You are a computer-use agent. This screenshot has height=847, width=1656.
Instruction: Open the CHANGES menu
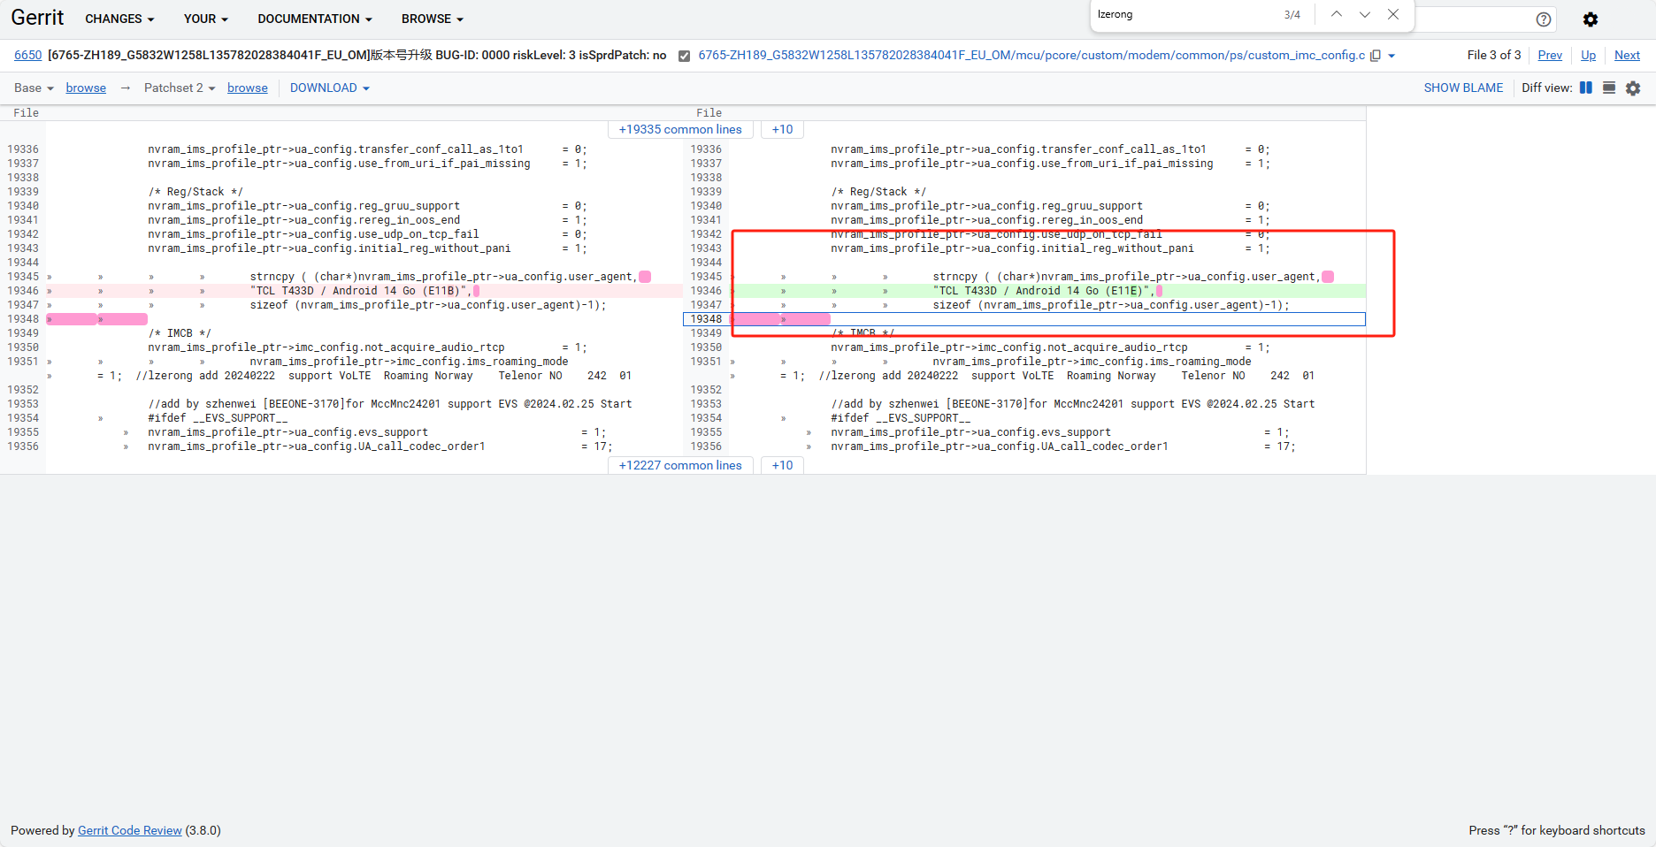[119, 19]
